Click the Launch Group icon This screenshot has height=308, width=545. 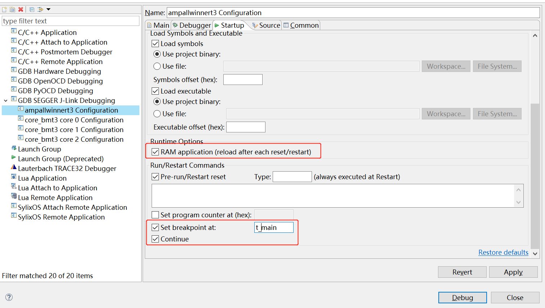point(14,148)
